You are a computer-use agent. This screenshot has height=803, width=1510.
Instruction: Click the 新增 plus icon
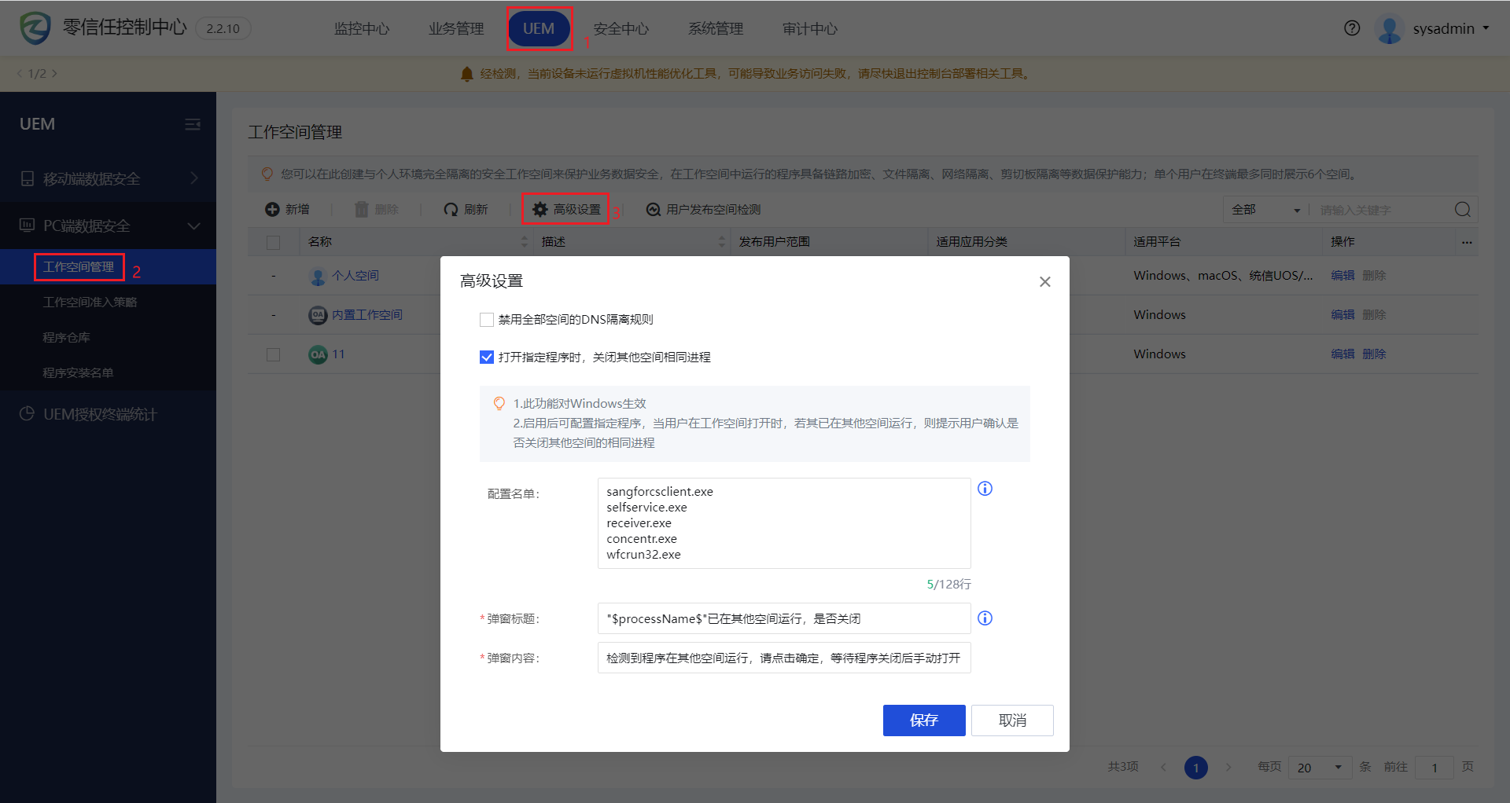pos(273,209)
